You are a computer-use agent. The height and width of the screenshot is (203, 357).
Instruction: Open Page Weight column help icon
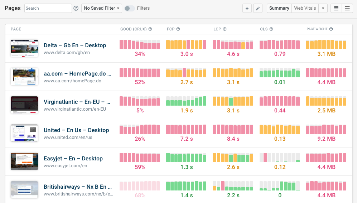pos(331,29)
